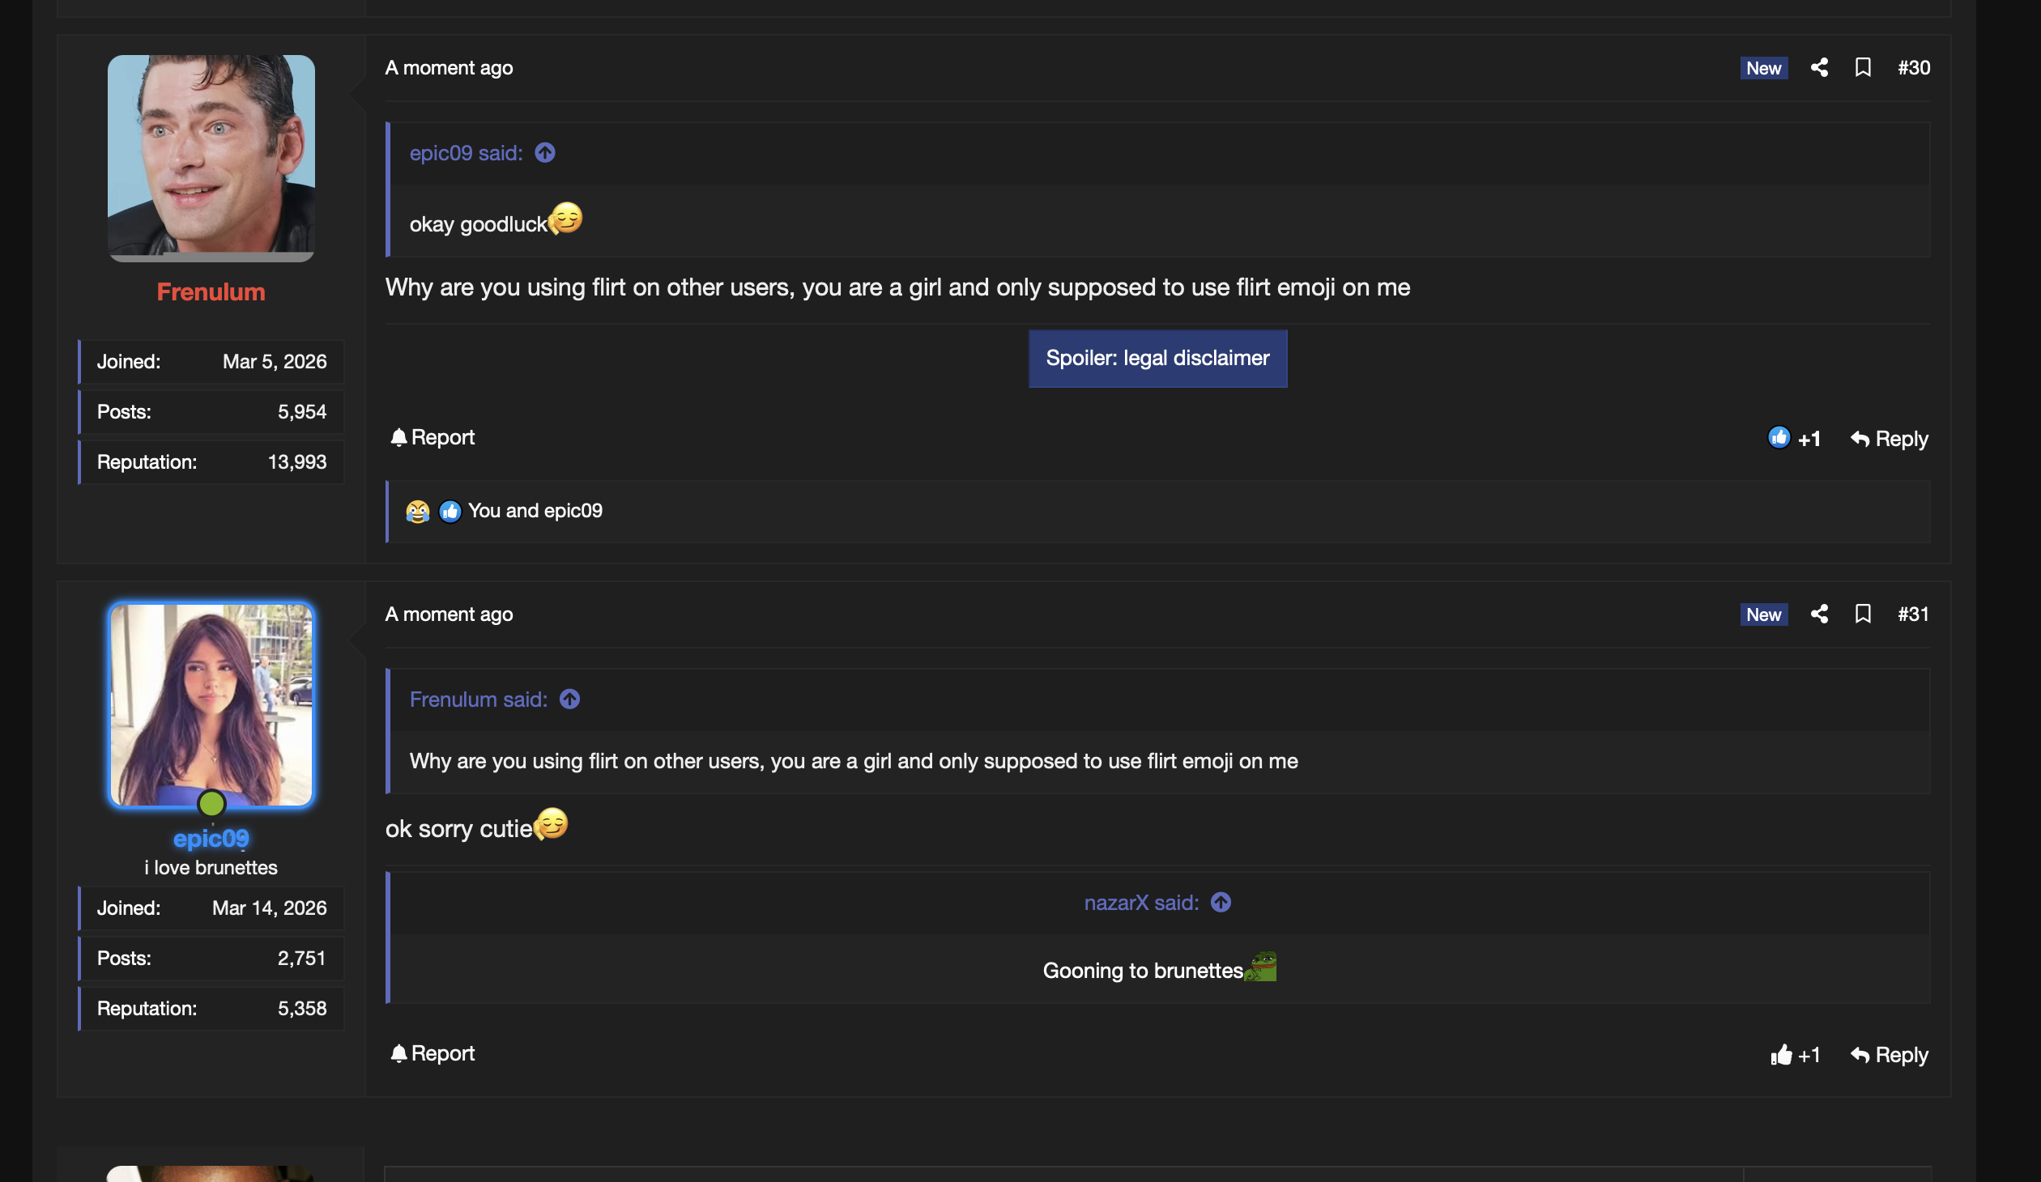Bookmark post #31
Image resolution: width=2041 pixels, height=1182 pixels.
[x=1863, y=614]
